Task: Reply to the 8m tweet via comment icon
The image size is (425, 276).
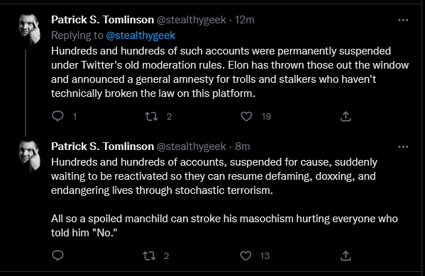Action: click(x=57, y=255)
